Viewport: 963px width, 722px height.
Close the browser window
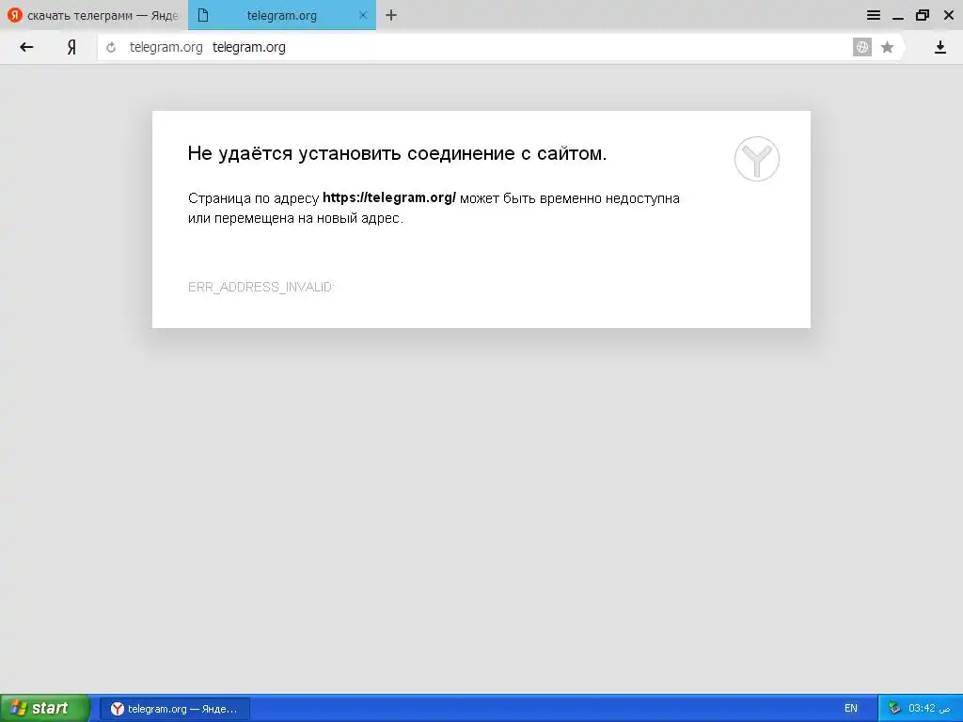(948, 15)
